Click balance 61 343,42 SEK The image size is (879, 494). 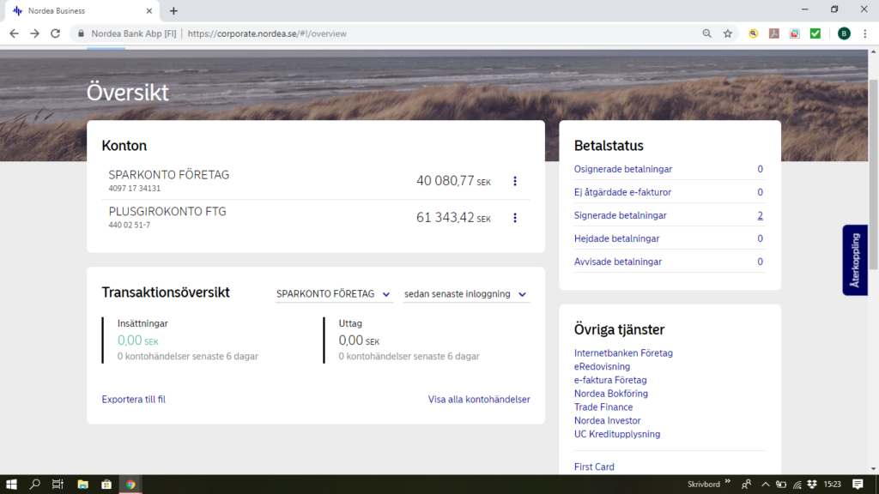[453, 218]
